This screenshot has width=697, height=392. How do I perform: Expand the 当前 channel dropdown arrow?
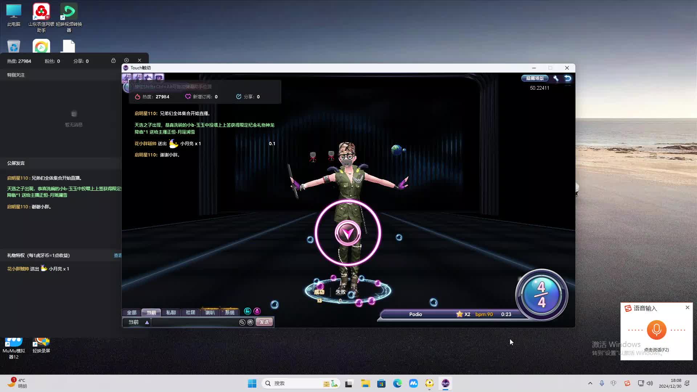click(x=147, y=322)
